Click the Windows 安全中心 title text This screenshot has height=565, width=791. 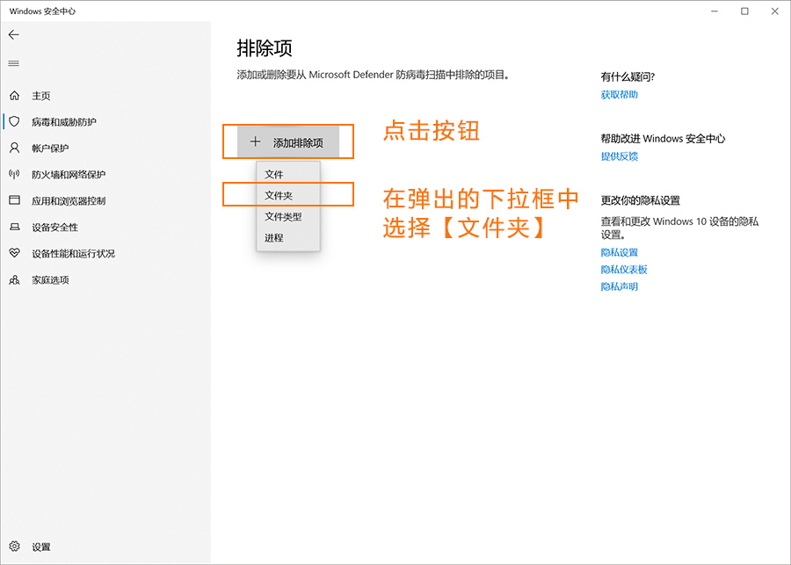point(42,11)
